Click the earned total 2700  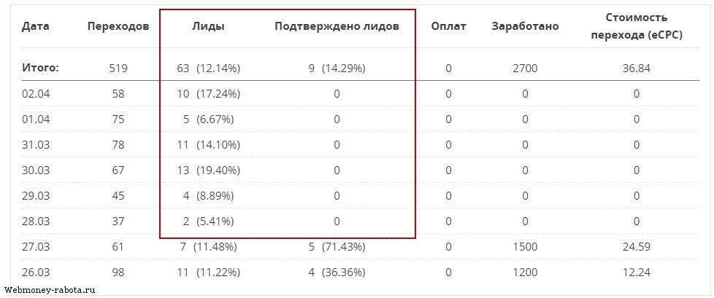pos(525,68)
